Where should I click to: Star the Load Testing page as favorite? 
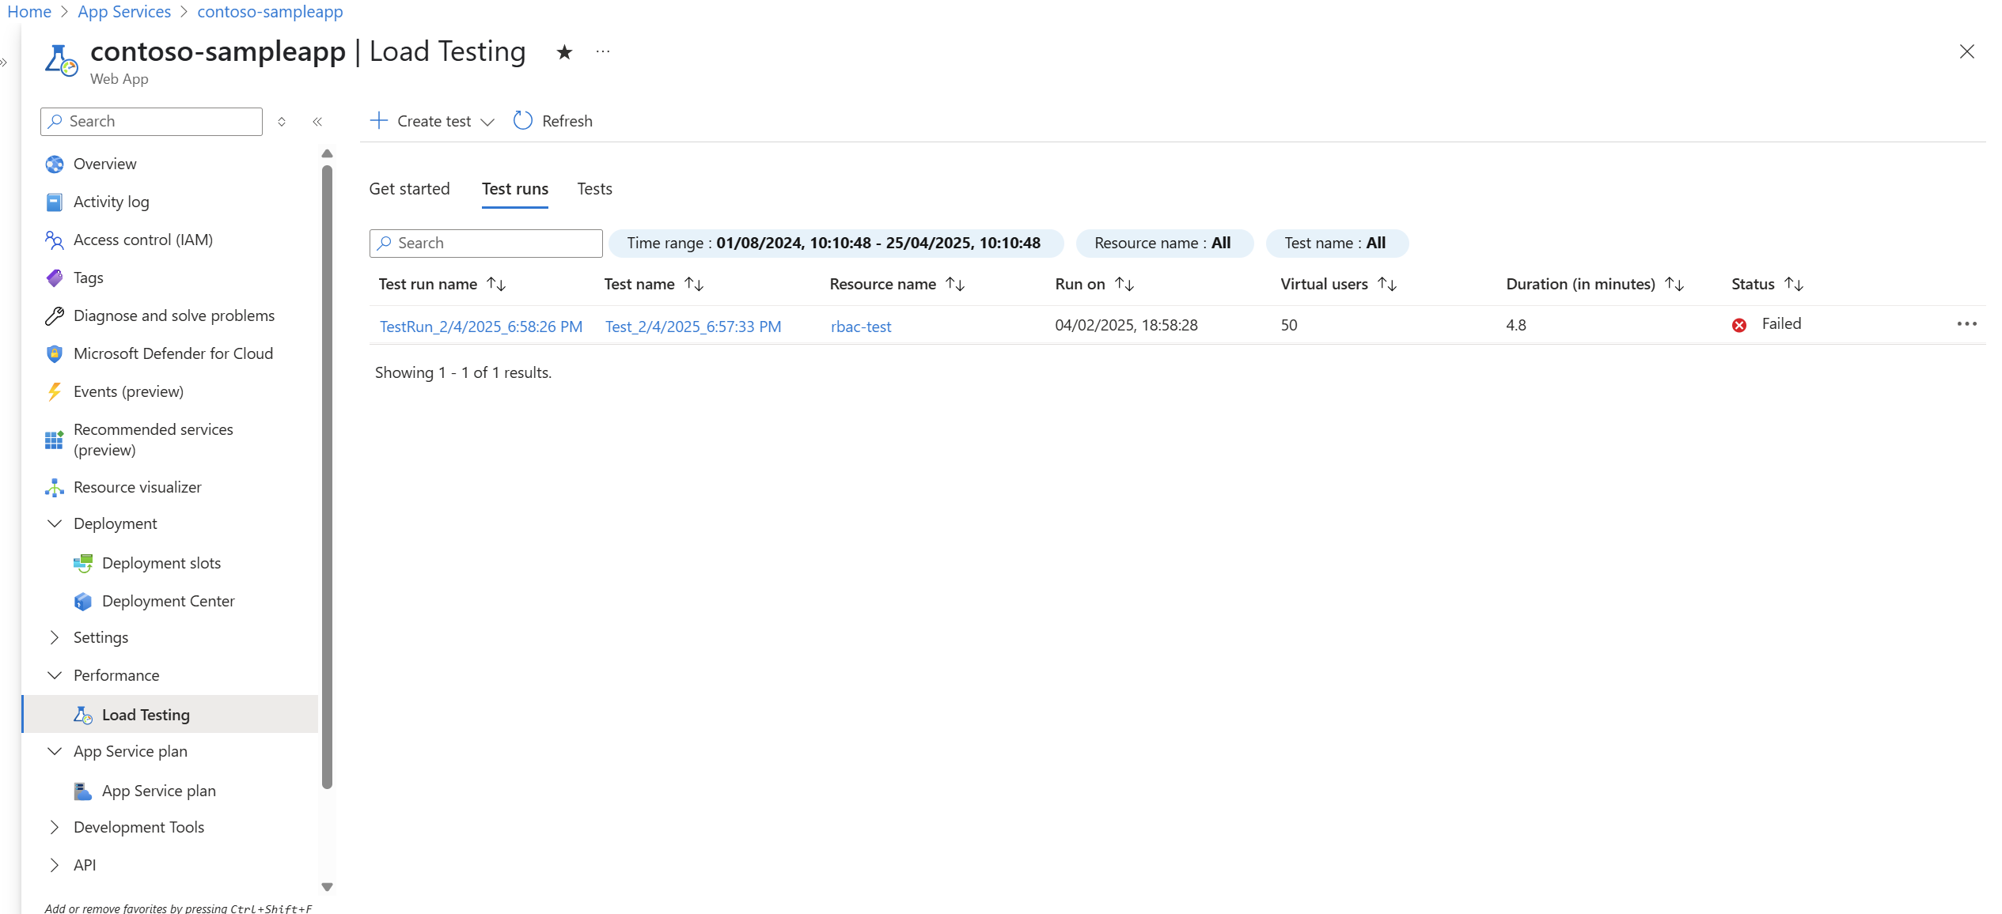coord(563,51)
